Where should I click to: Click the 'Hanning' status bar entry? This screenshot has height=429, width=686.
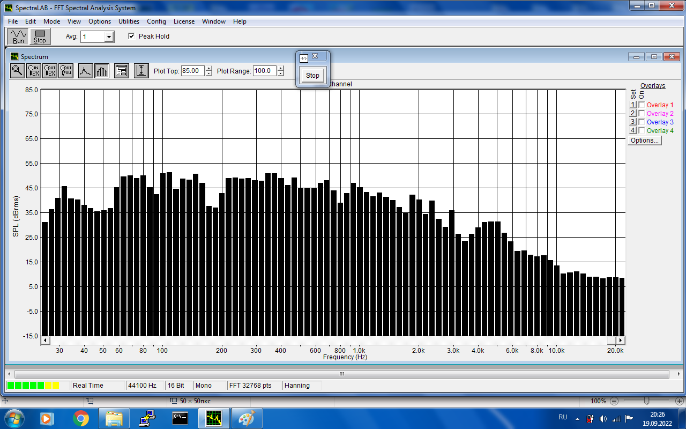[x=301, y=386]
